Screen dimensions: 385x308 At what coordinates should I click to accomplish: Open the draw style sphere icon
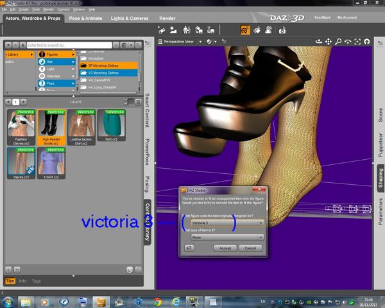pos(209,42)
